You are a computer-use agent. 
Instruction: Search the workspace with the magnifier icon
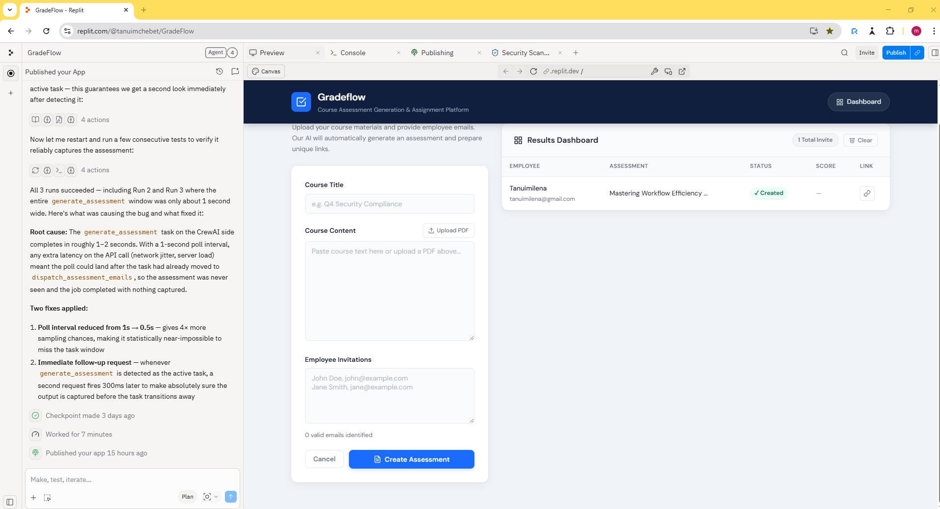(844, 53)
